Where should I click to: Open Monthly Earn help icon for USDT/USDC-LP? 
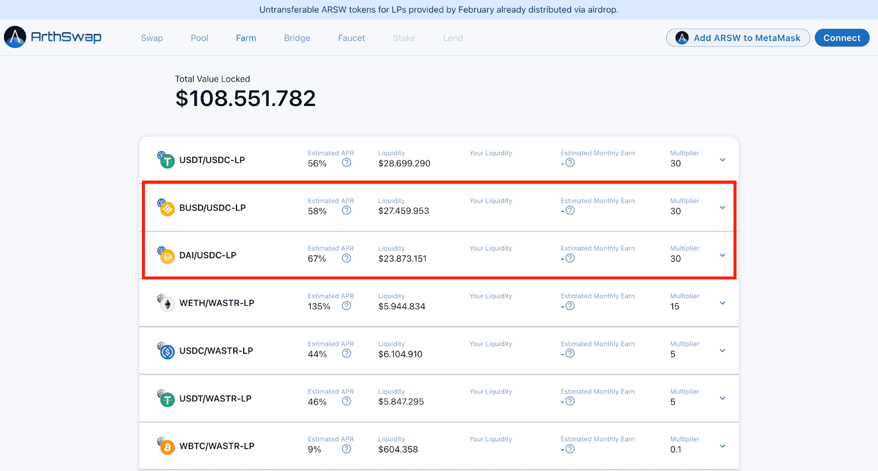tap(570, 163)
